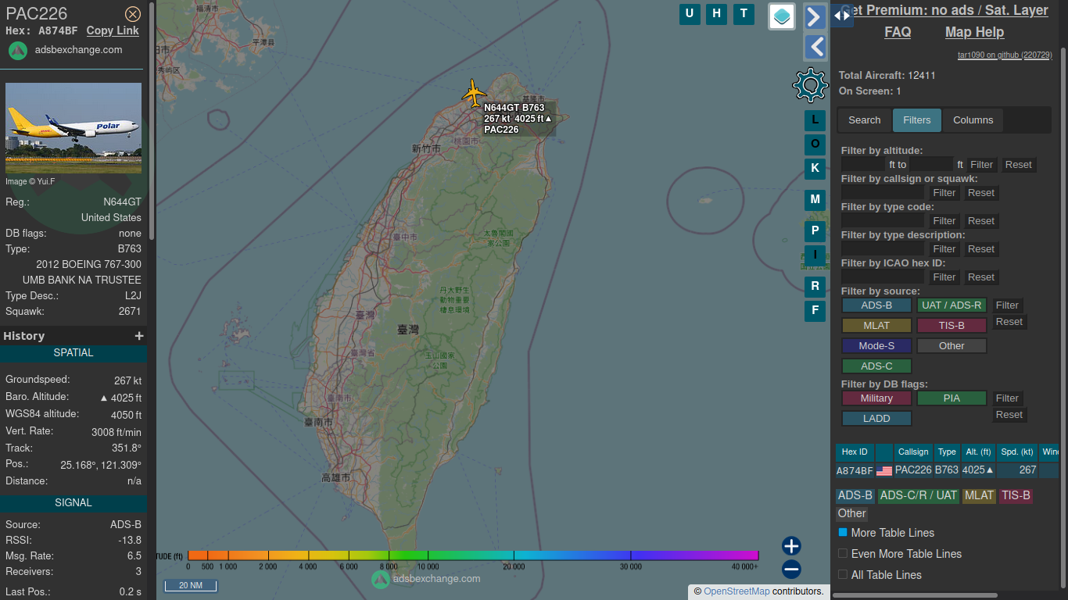This screenshot has height=600, width=1068.
Task: Toggle the L map option button
Action: click(x=815, y=120)
